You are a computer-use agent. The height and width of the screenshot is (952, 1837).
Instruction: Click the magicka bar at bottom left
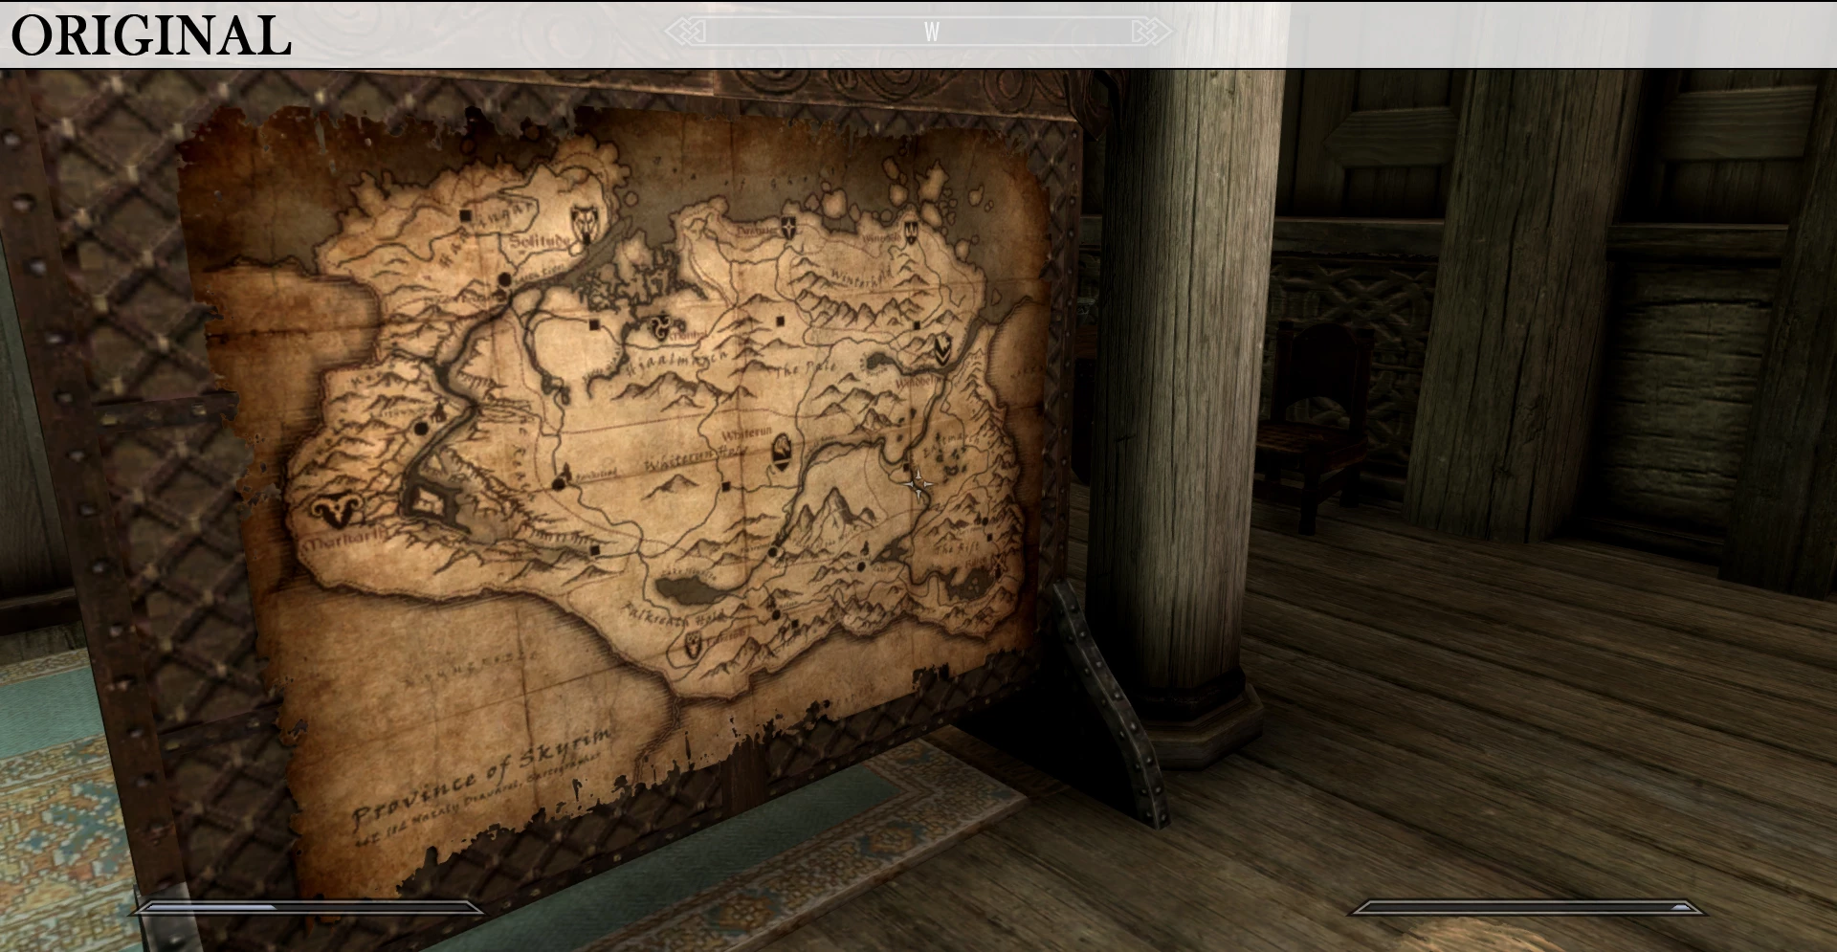[308, 907]
